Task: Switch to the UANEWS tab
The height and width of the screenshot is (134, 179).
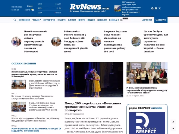Action: click(x=161, y=20)
